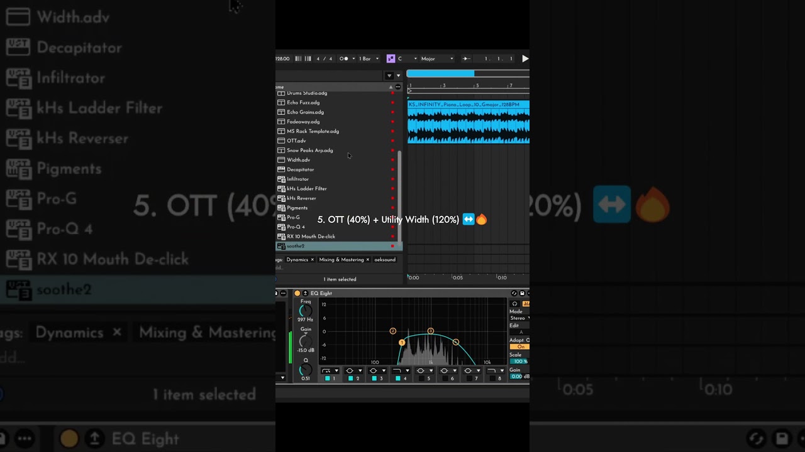Remove the Dynamics tag
Screen dimensions: 805x452
coord(312,259)
